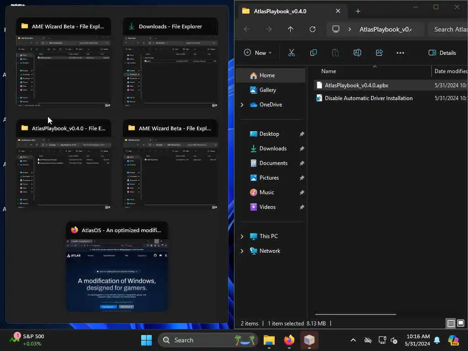Unpin Music via its pin icon
Viewport: 468px width, 351px height.
tap(302, 192)
